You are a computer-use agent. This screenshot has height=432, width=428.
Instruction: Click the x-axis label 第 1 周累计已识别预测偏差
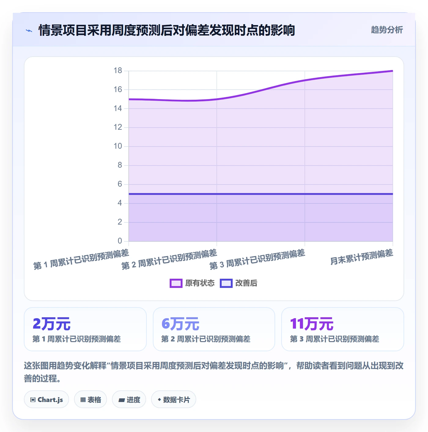click(x=81, y=259)
